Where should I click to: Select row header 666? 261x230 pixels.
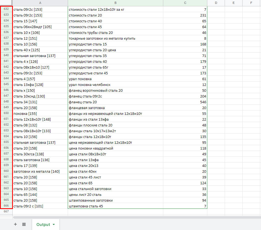coord(6,206)
